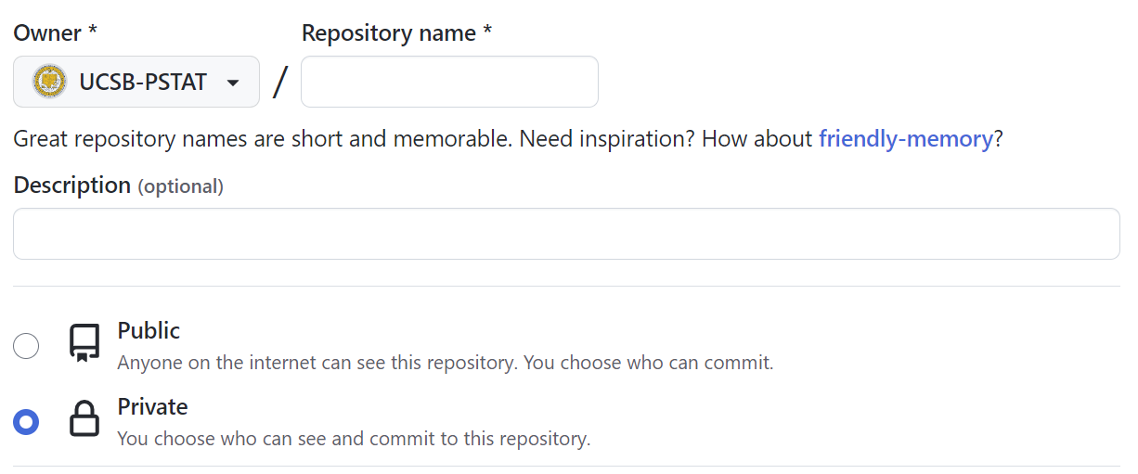Click the "Anyone on the internet" description text
The width and height of the screenshot is (1138, 474).
click(445, 362)
